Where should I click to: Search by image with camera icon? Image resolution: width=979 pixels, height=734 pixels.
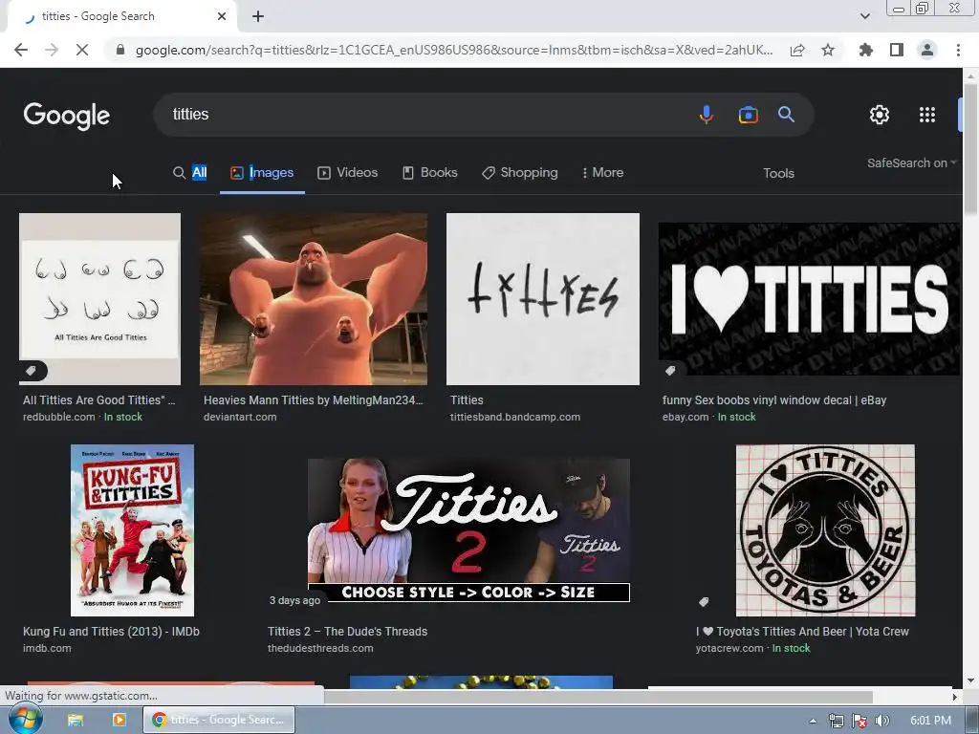(748, 115)
